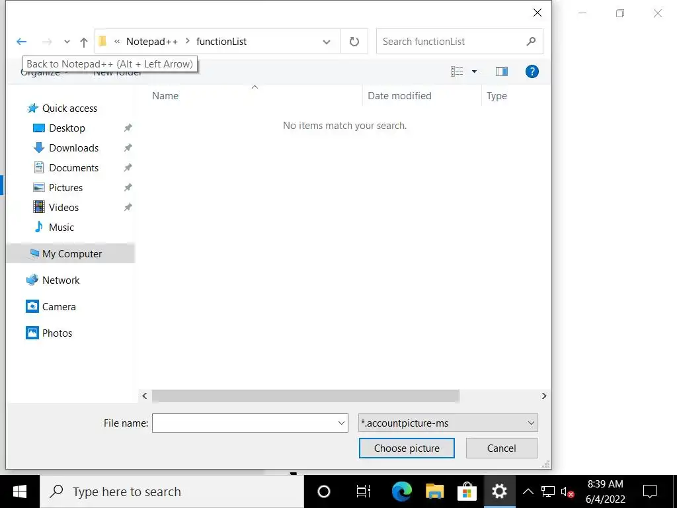Expand File name history dropdown

[x=342, y=423]
